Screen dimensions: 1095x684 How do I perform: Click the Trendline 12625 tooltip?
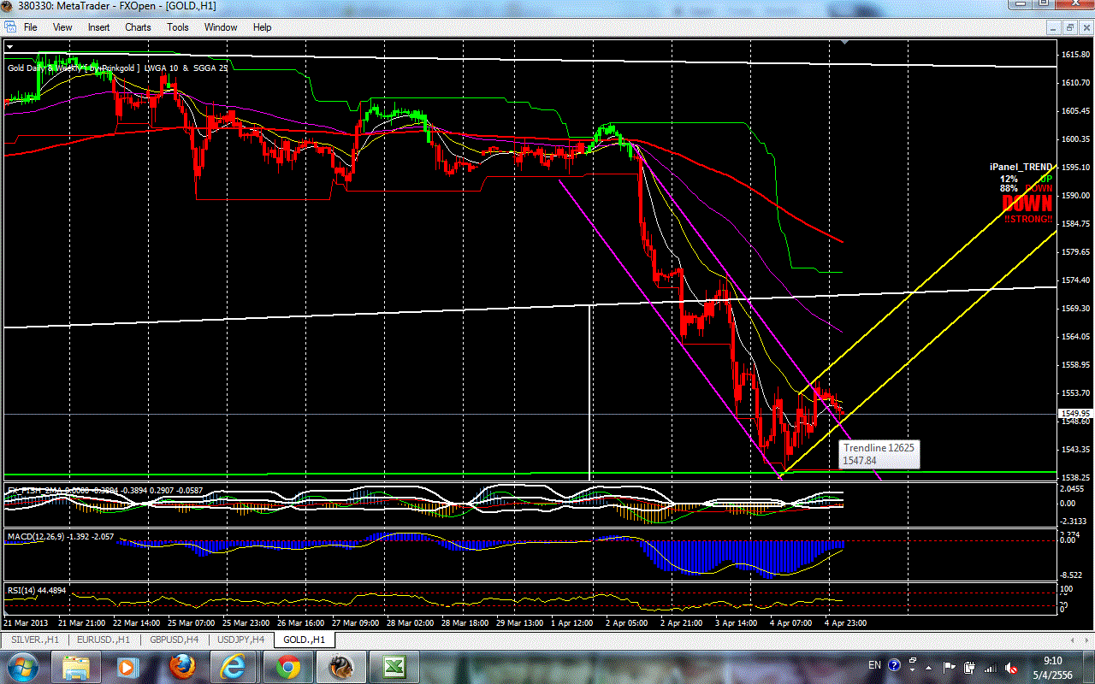click(x=879, y=454)
